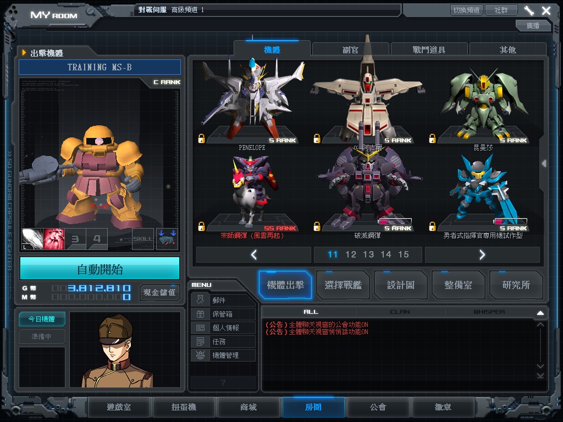The image size is (563, 422).
Task: Select the CLAN chat tab
Action: coord(400,312)
